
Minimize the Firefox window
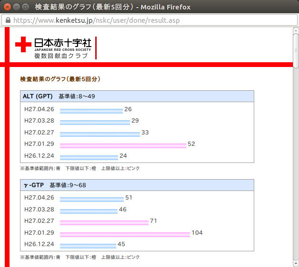click(x=16, y=7)
